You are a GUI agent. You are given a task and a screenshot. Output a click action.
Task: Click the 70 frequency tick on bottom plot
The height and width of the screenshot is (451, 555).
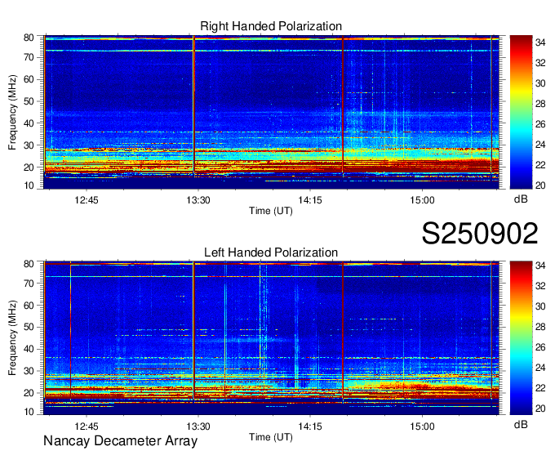(29, 284)
